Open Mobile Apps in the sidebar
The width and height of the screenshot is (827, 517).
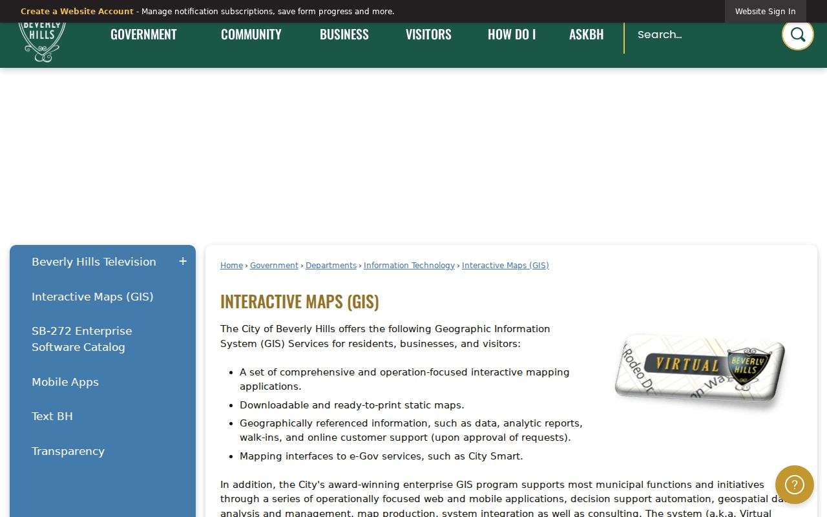[x=65, y=382]
